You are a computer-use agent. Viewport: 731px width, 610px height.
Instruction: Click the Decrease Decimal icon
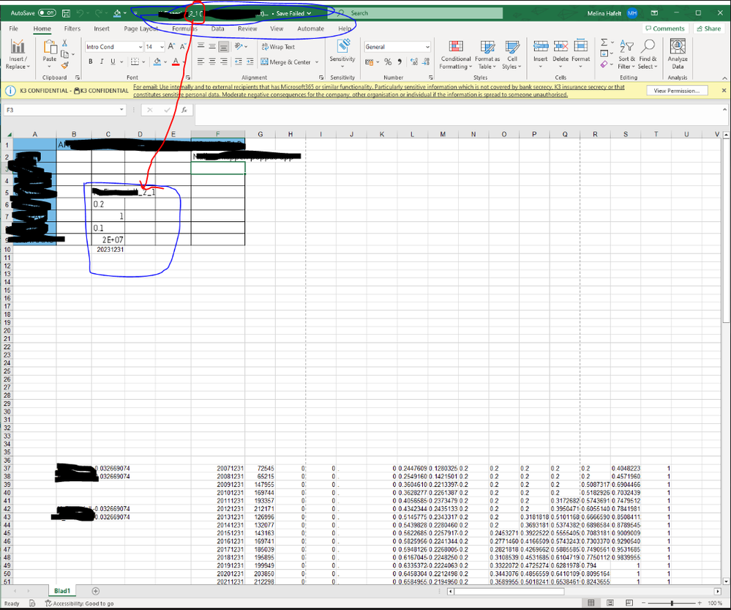[x=426, y=62]
